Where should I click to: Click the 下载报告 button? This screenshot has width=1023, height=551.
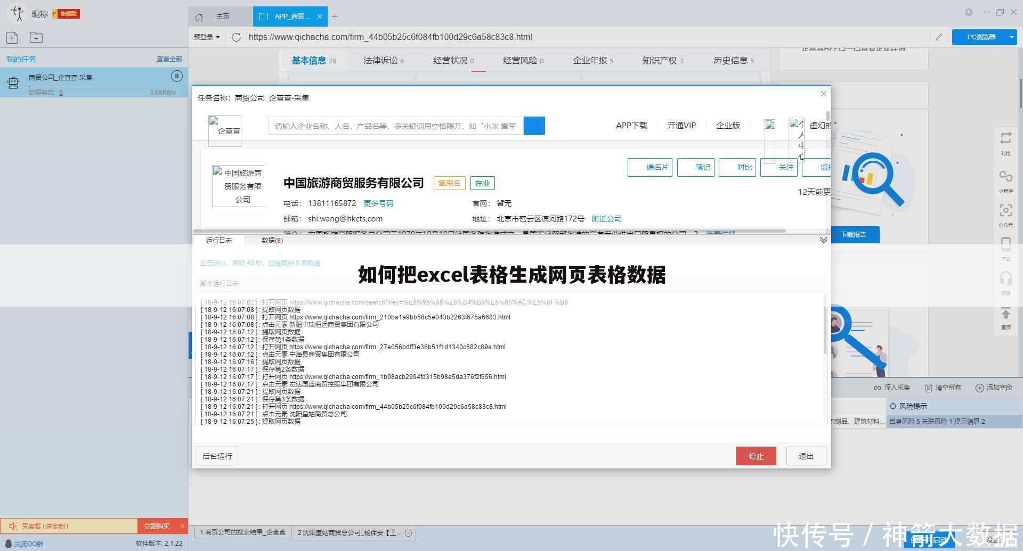pos(855,234)
